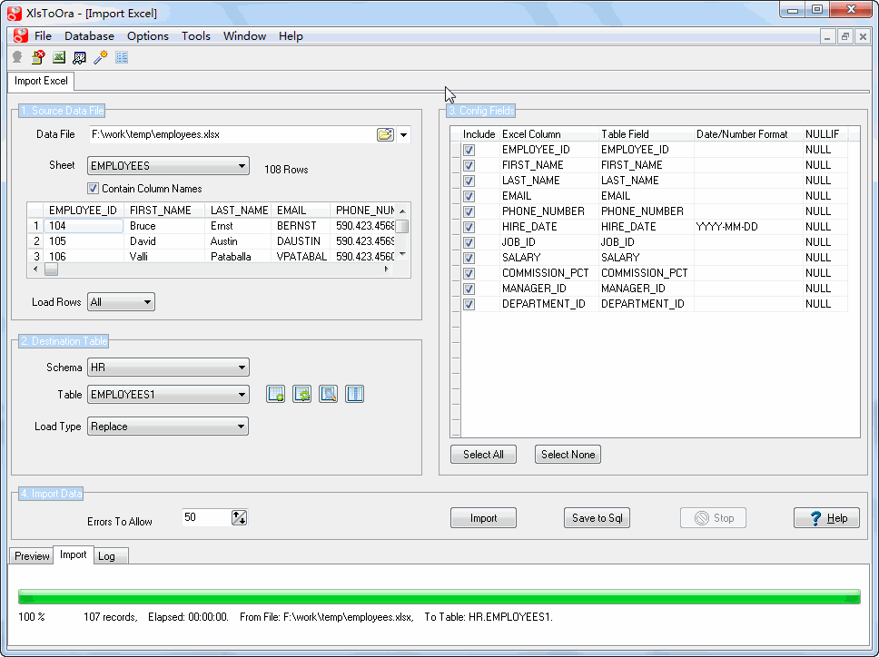Uncheck Include for PHONE_NUMBER row
879x657 pixels.
tap(469, 211)
